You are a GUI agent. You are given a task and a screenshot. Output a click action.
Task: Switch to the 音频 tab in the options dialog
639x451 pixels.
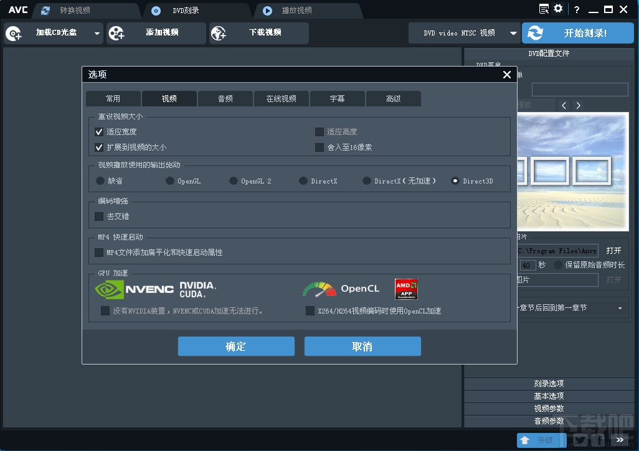point(225,98)
